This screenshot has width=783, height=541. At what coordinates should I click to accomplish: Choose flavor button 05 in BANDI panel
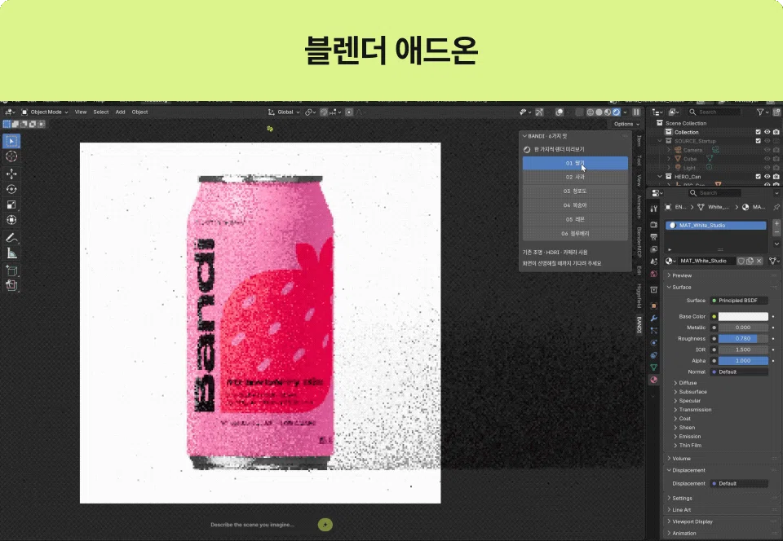tap(575, 219)
